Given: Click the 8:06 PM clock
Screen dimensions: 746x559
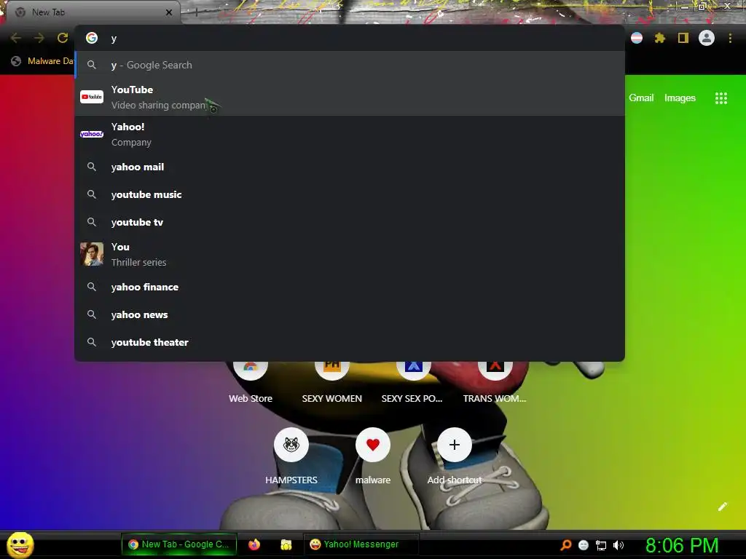Looking at the screenshot, I should 682,544.
